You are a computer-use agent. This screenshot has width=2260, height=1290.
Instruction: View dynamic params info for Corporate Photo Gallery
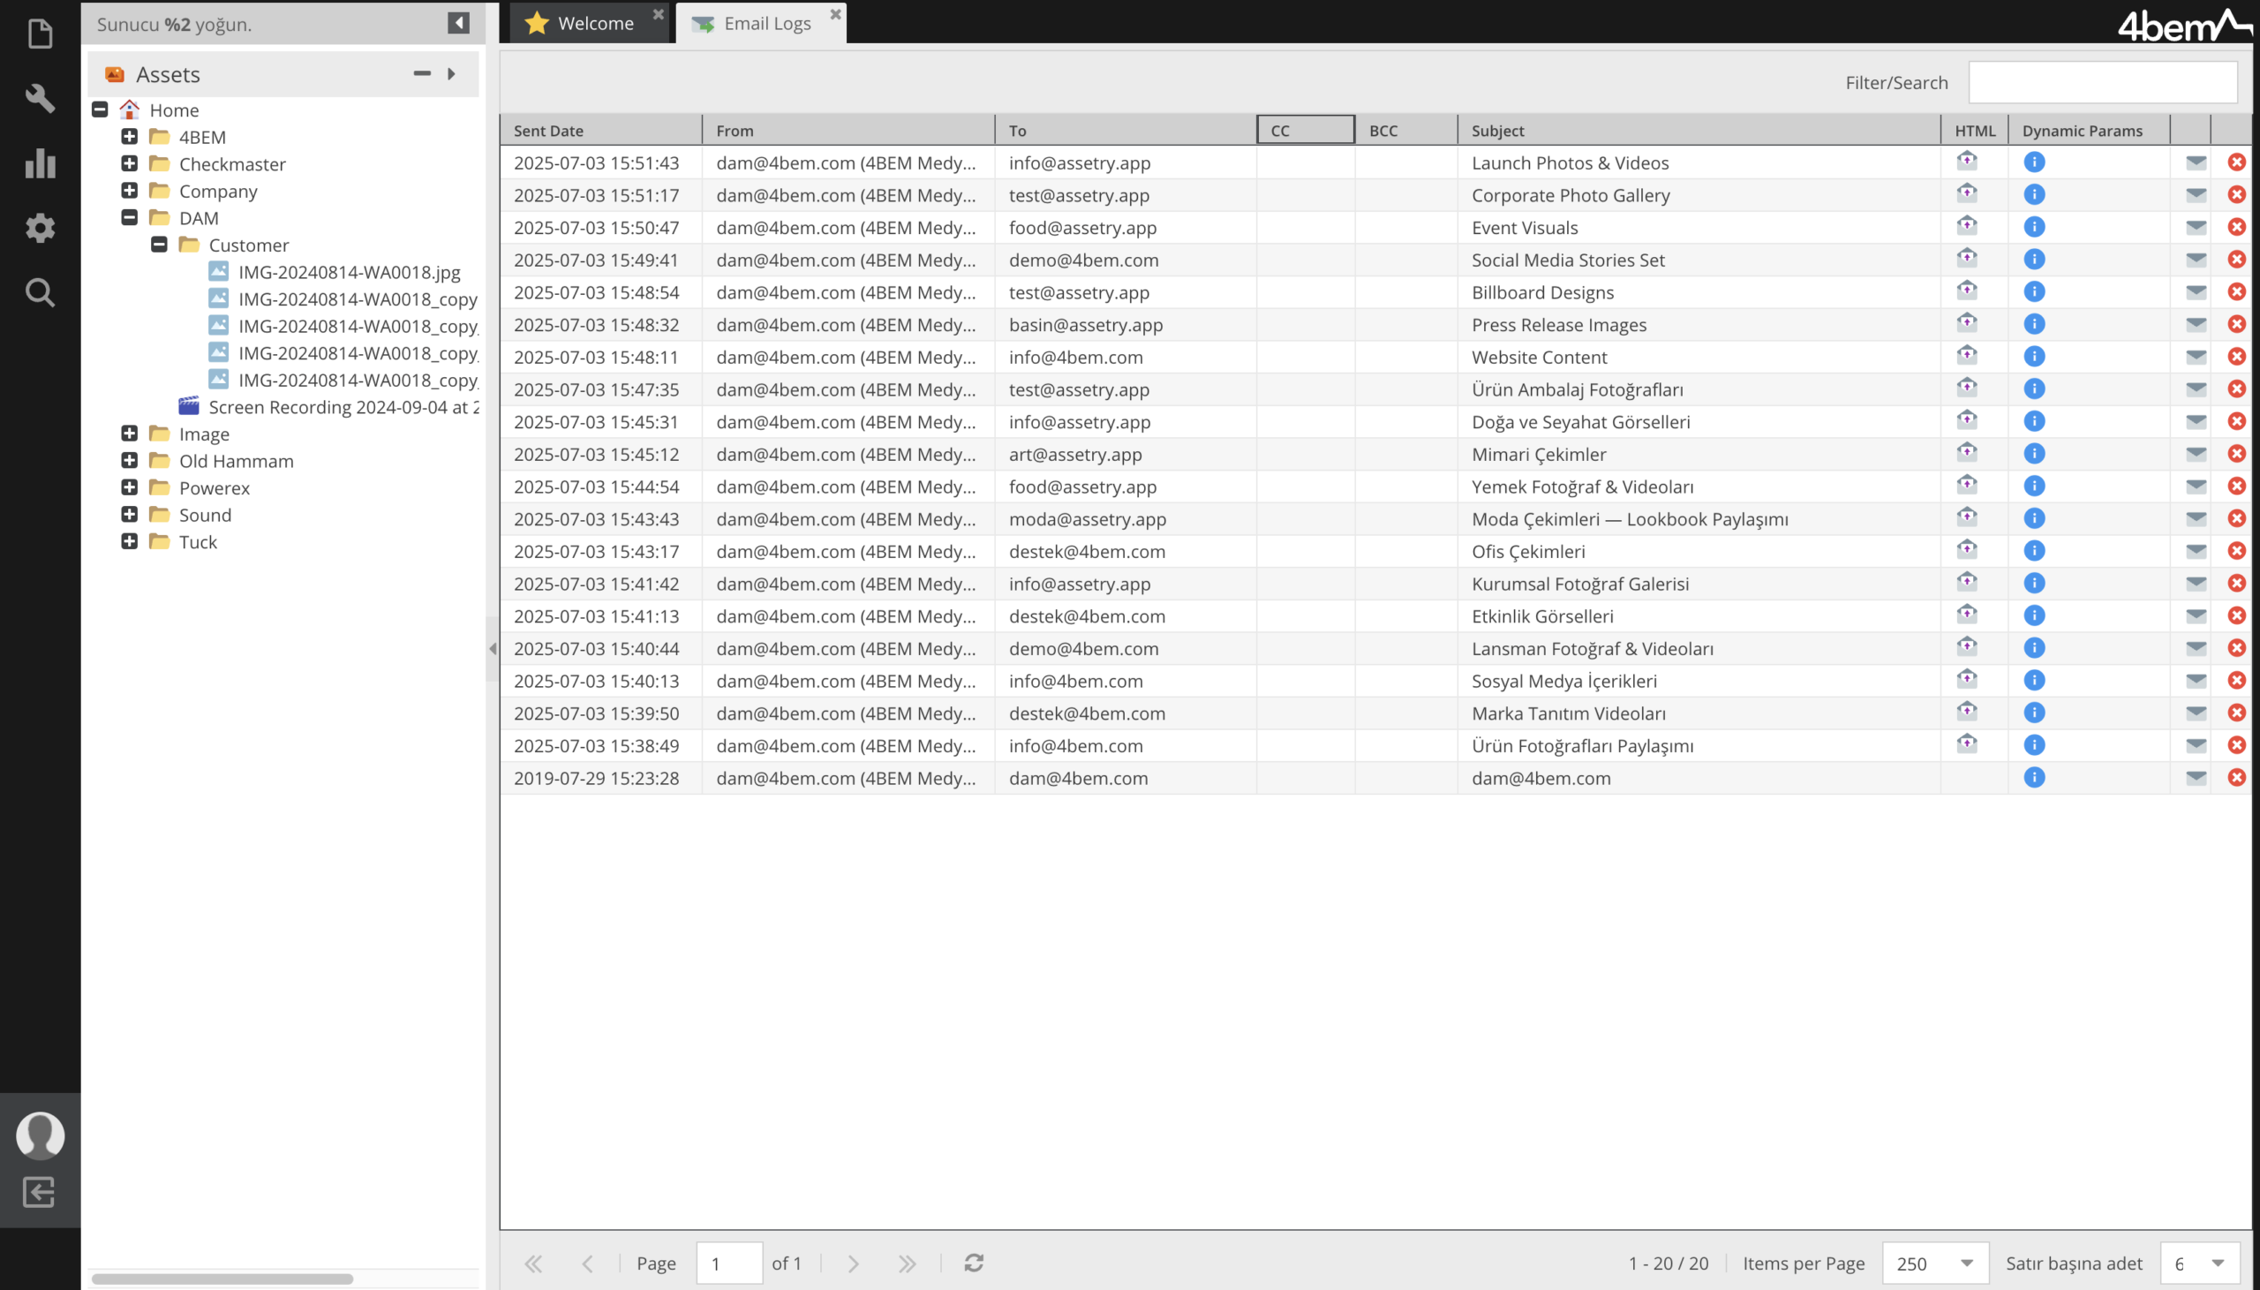(2034, 194)
